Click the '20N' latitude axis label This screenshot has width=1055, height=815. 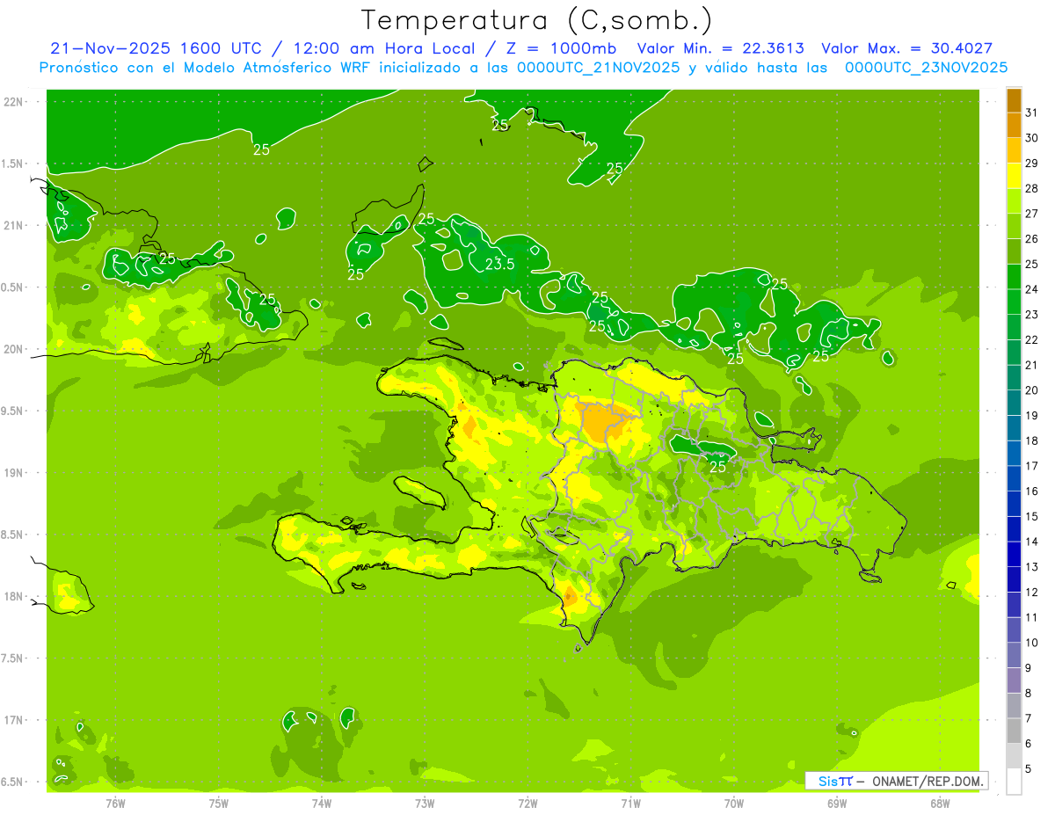[x=12, y=349]
